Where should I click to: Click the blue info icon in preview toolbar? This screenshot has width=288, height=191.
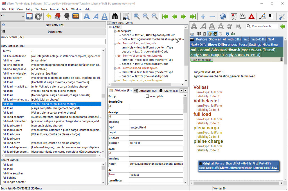click(x=227, y=34)
